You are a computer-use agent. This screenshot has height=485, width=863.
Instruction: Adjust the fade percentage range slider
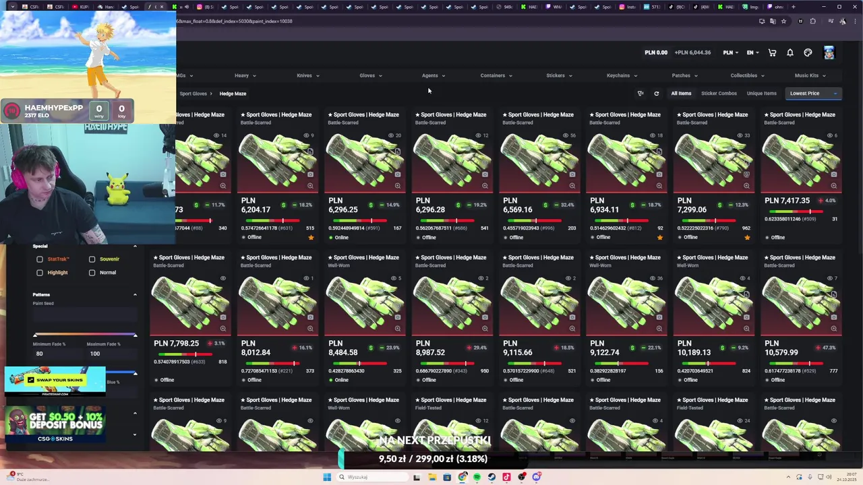click(85, 335)
